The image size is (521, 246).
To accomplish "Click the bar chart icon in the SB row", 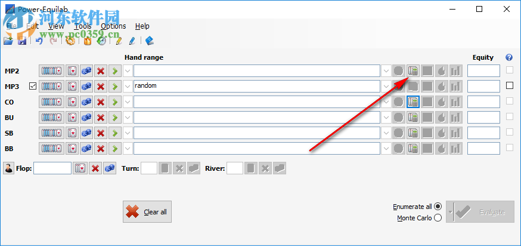I will (x=456, y=133).
